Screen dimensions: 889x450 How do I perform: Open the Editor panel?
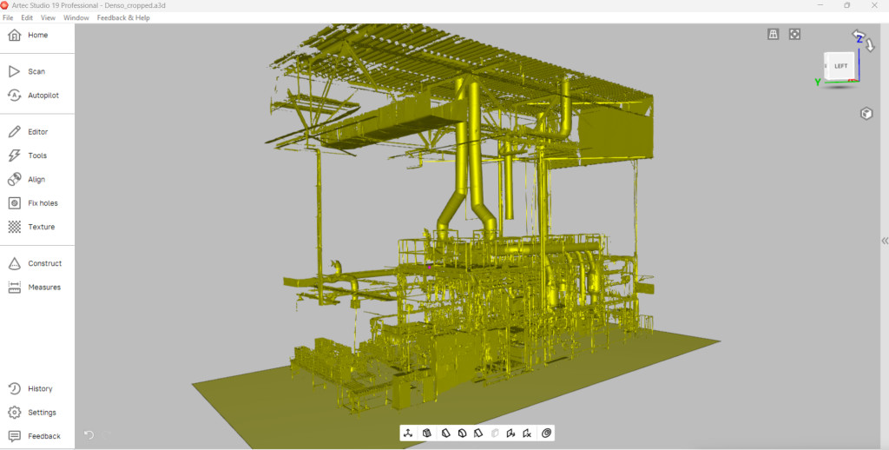coord(36,132)
